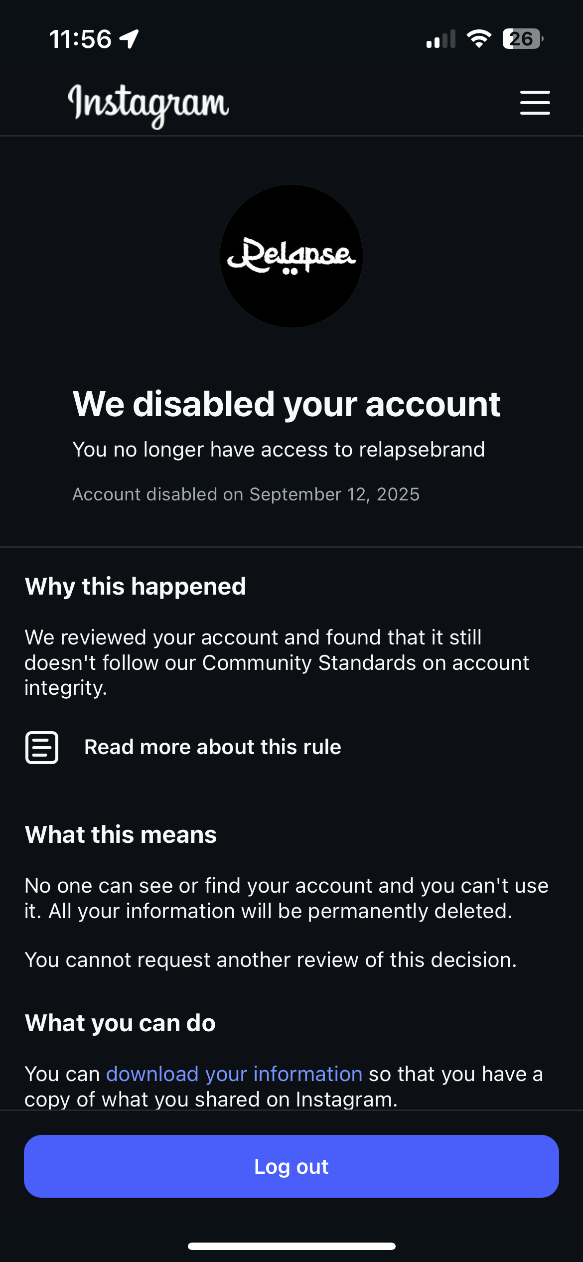
Task: Tap the cellular signal bars
Action: click(x=441, y=39)
